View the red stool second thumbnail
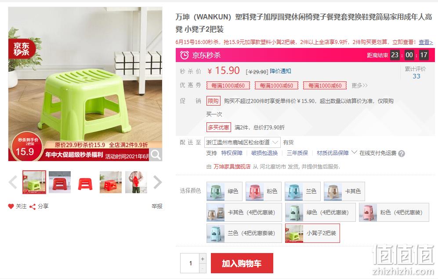The height and width of the screenshot is (279, 438). point(60,182)
